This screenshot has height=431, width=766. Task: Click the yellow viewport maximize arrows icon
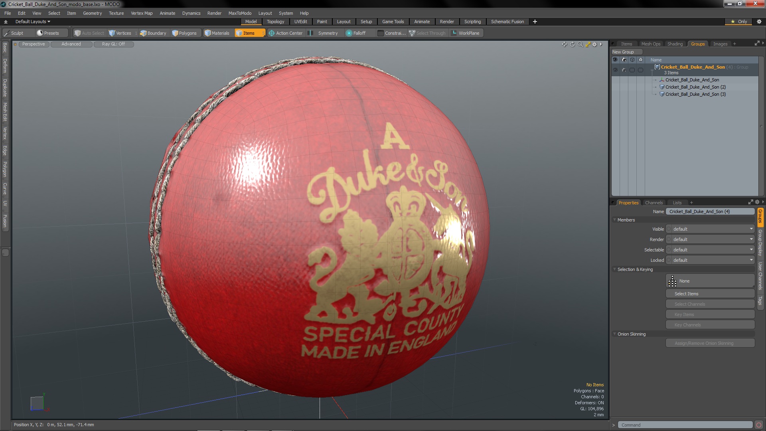point(588,44)
